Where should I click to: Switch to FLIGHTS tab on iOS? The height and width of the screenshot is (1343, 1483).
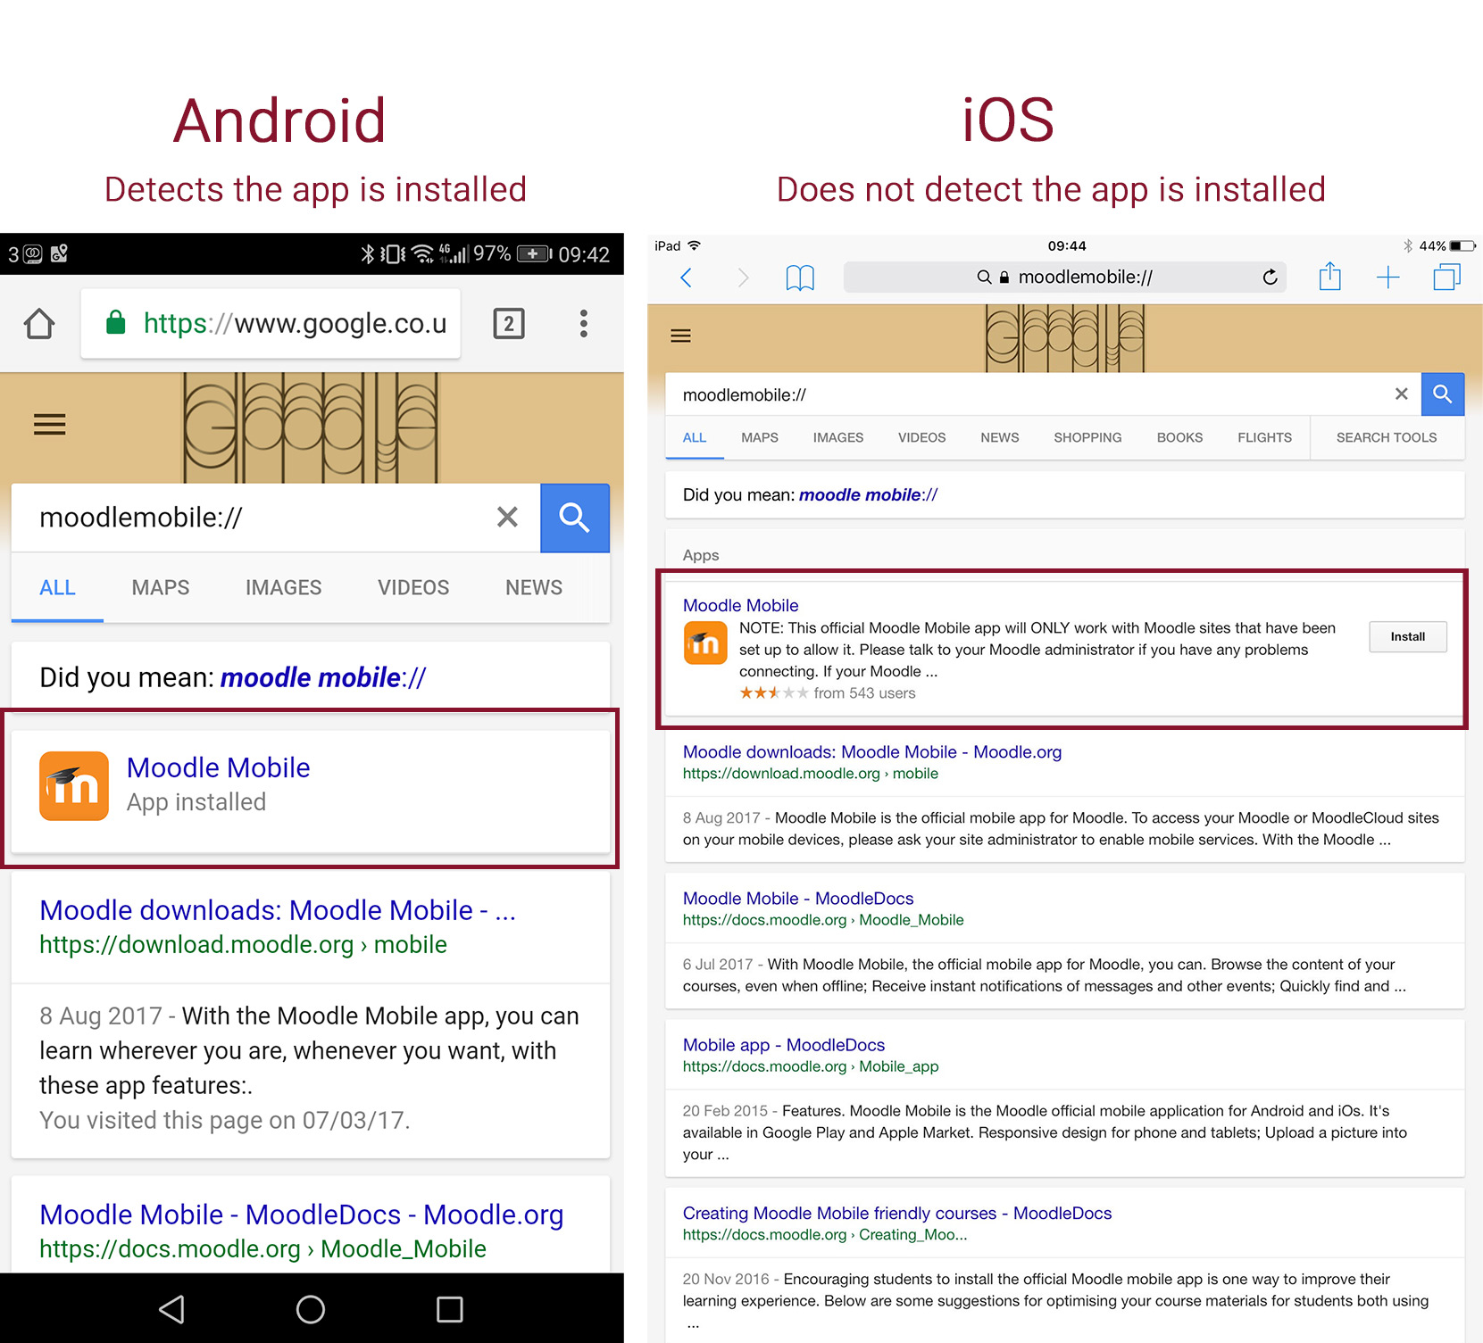pyautogui.click(x=1264, y=437)
